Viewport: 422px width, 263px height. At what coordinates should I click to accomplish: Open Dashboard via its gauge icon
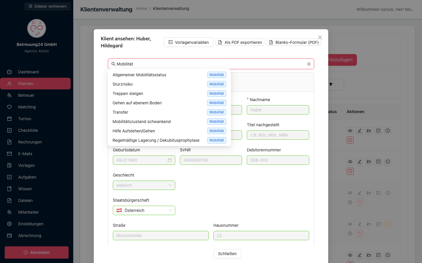click(x=9, y=72)
